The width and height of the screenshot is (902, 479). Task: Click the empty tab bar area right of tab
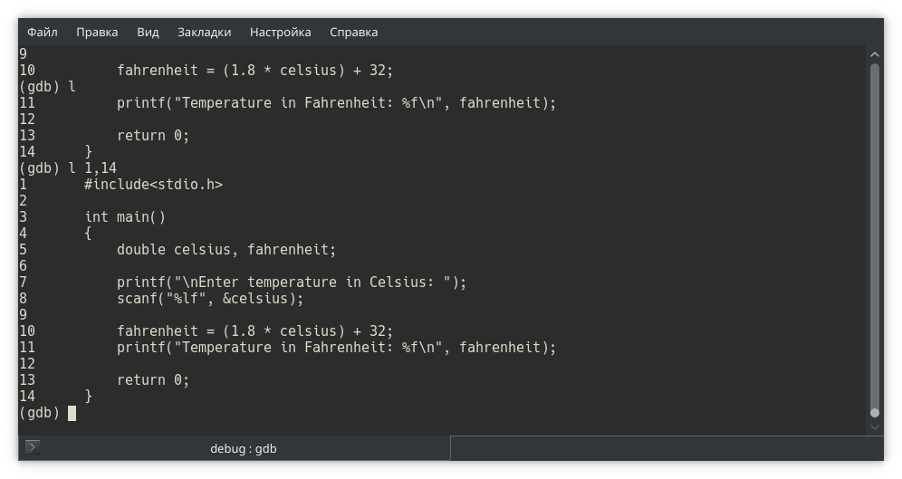[x=666, y=448]
